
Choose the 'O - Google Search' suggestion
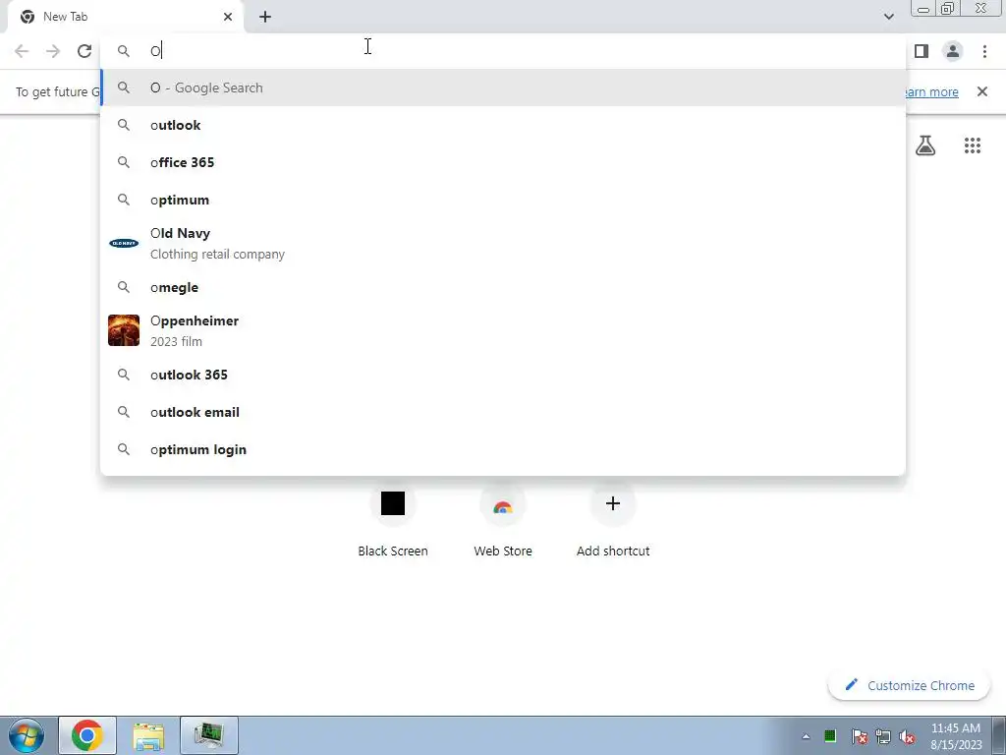503,87
